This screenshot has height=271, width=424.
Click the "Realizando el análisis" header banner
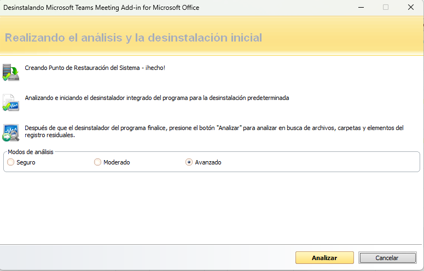coord(133,38)
